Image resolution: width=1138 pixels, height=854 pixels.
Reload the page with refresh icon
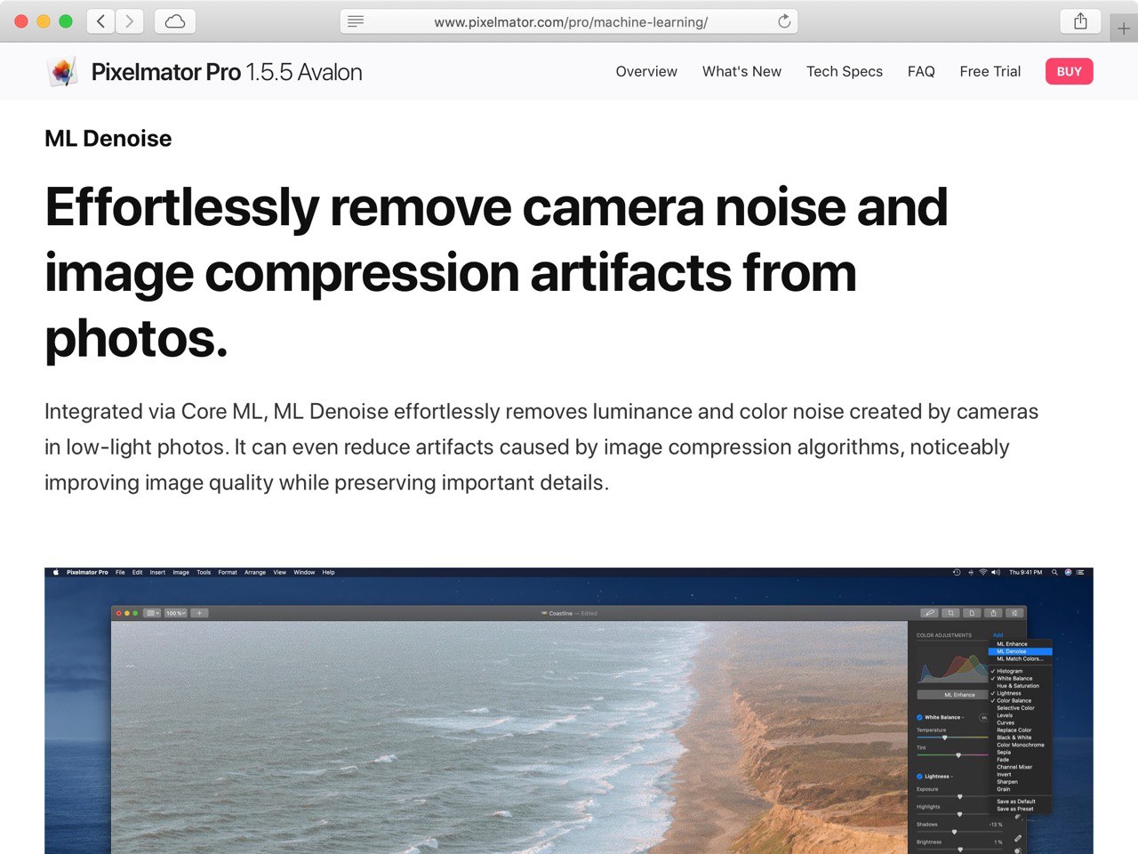784,21
